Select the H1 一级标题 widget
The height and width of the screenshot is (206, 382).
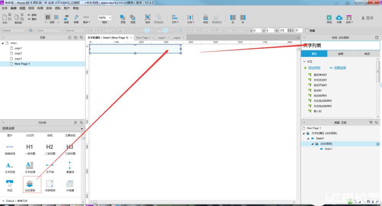click(x=30, y=149)
